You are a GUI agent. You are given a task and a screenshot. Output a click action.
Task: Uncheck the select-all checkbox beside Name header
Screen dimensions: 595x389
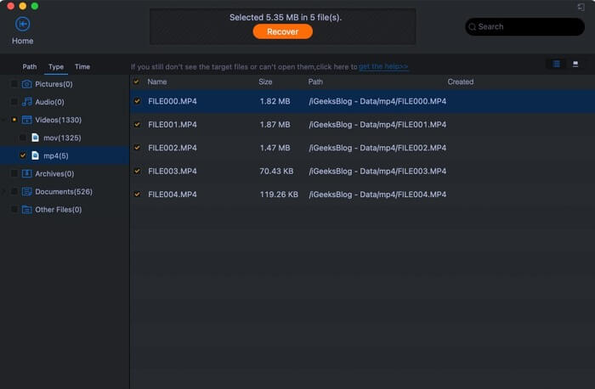pos(136,82)
